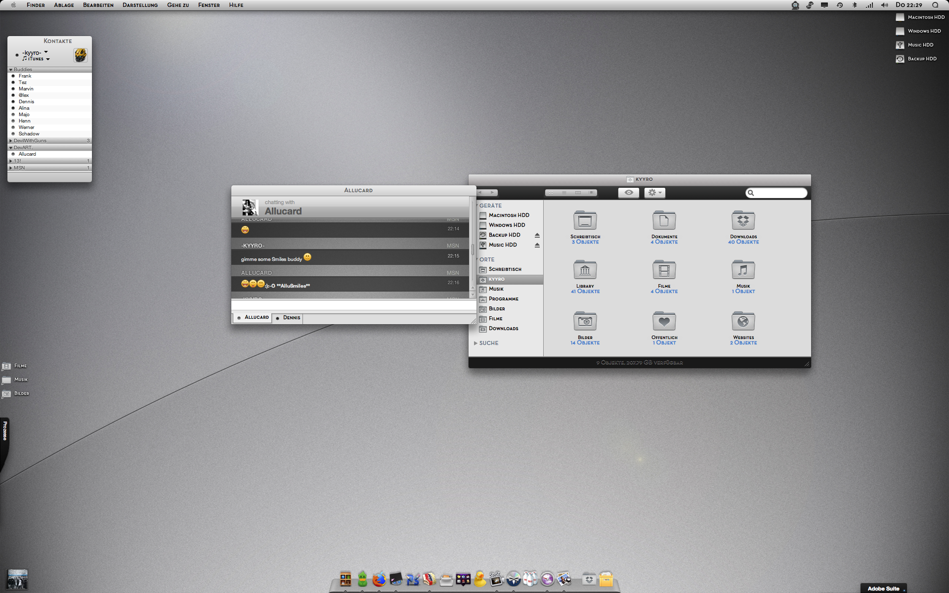949x593 pixels.
Task: Open the Library folder icon
Action: [x=585, y=270]
